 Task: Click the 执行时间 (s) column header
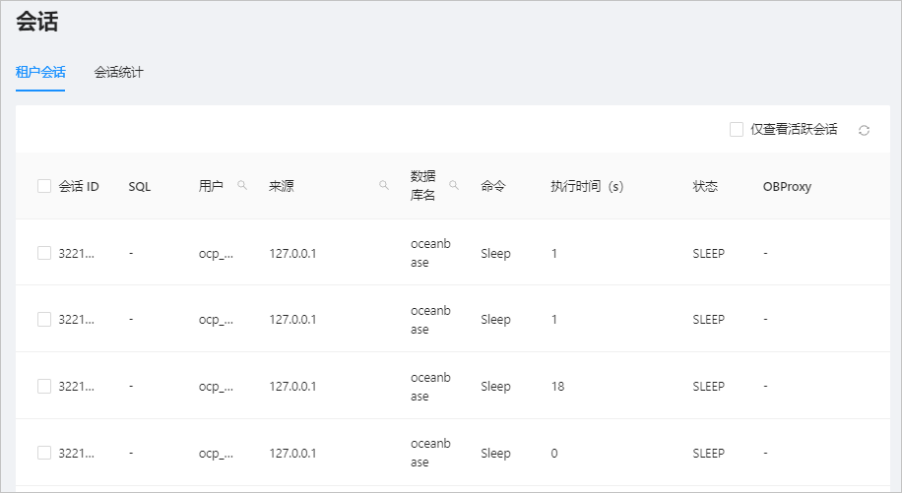(x=587, y=186)
